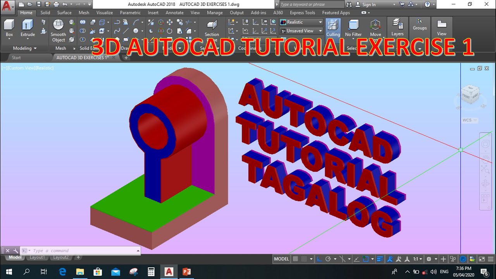Click the ViewCube in the viewport
The width and height of the screenshot is (496, 279).
tap(470, 94)
